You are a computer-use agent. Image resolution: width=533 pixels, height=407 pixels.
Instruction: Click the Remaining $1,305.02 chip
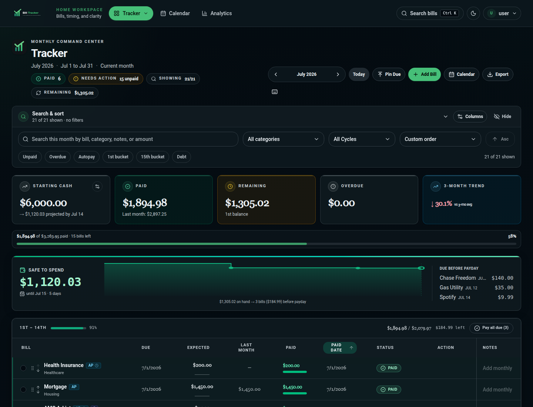coord(65,92)
